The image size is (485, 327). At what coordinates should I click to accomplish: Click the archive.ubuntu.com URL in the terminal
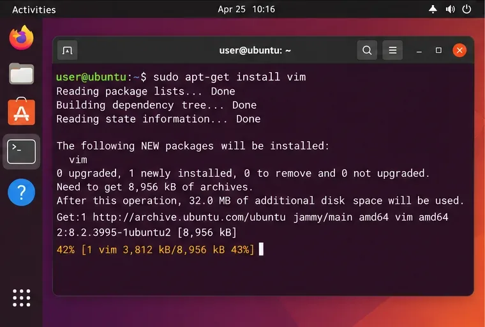(x=190, y=217)
